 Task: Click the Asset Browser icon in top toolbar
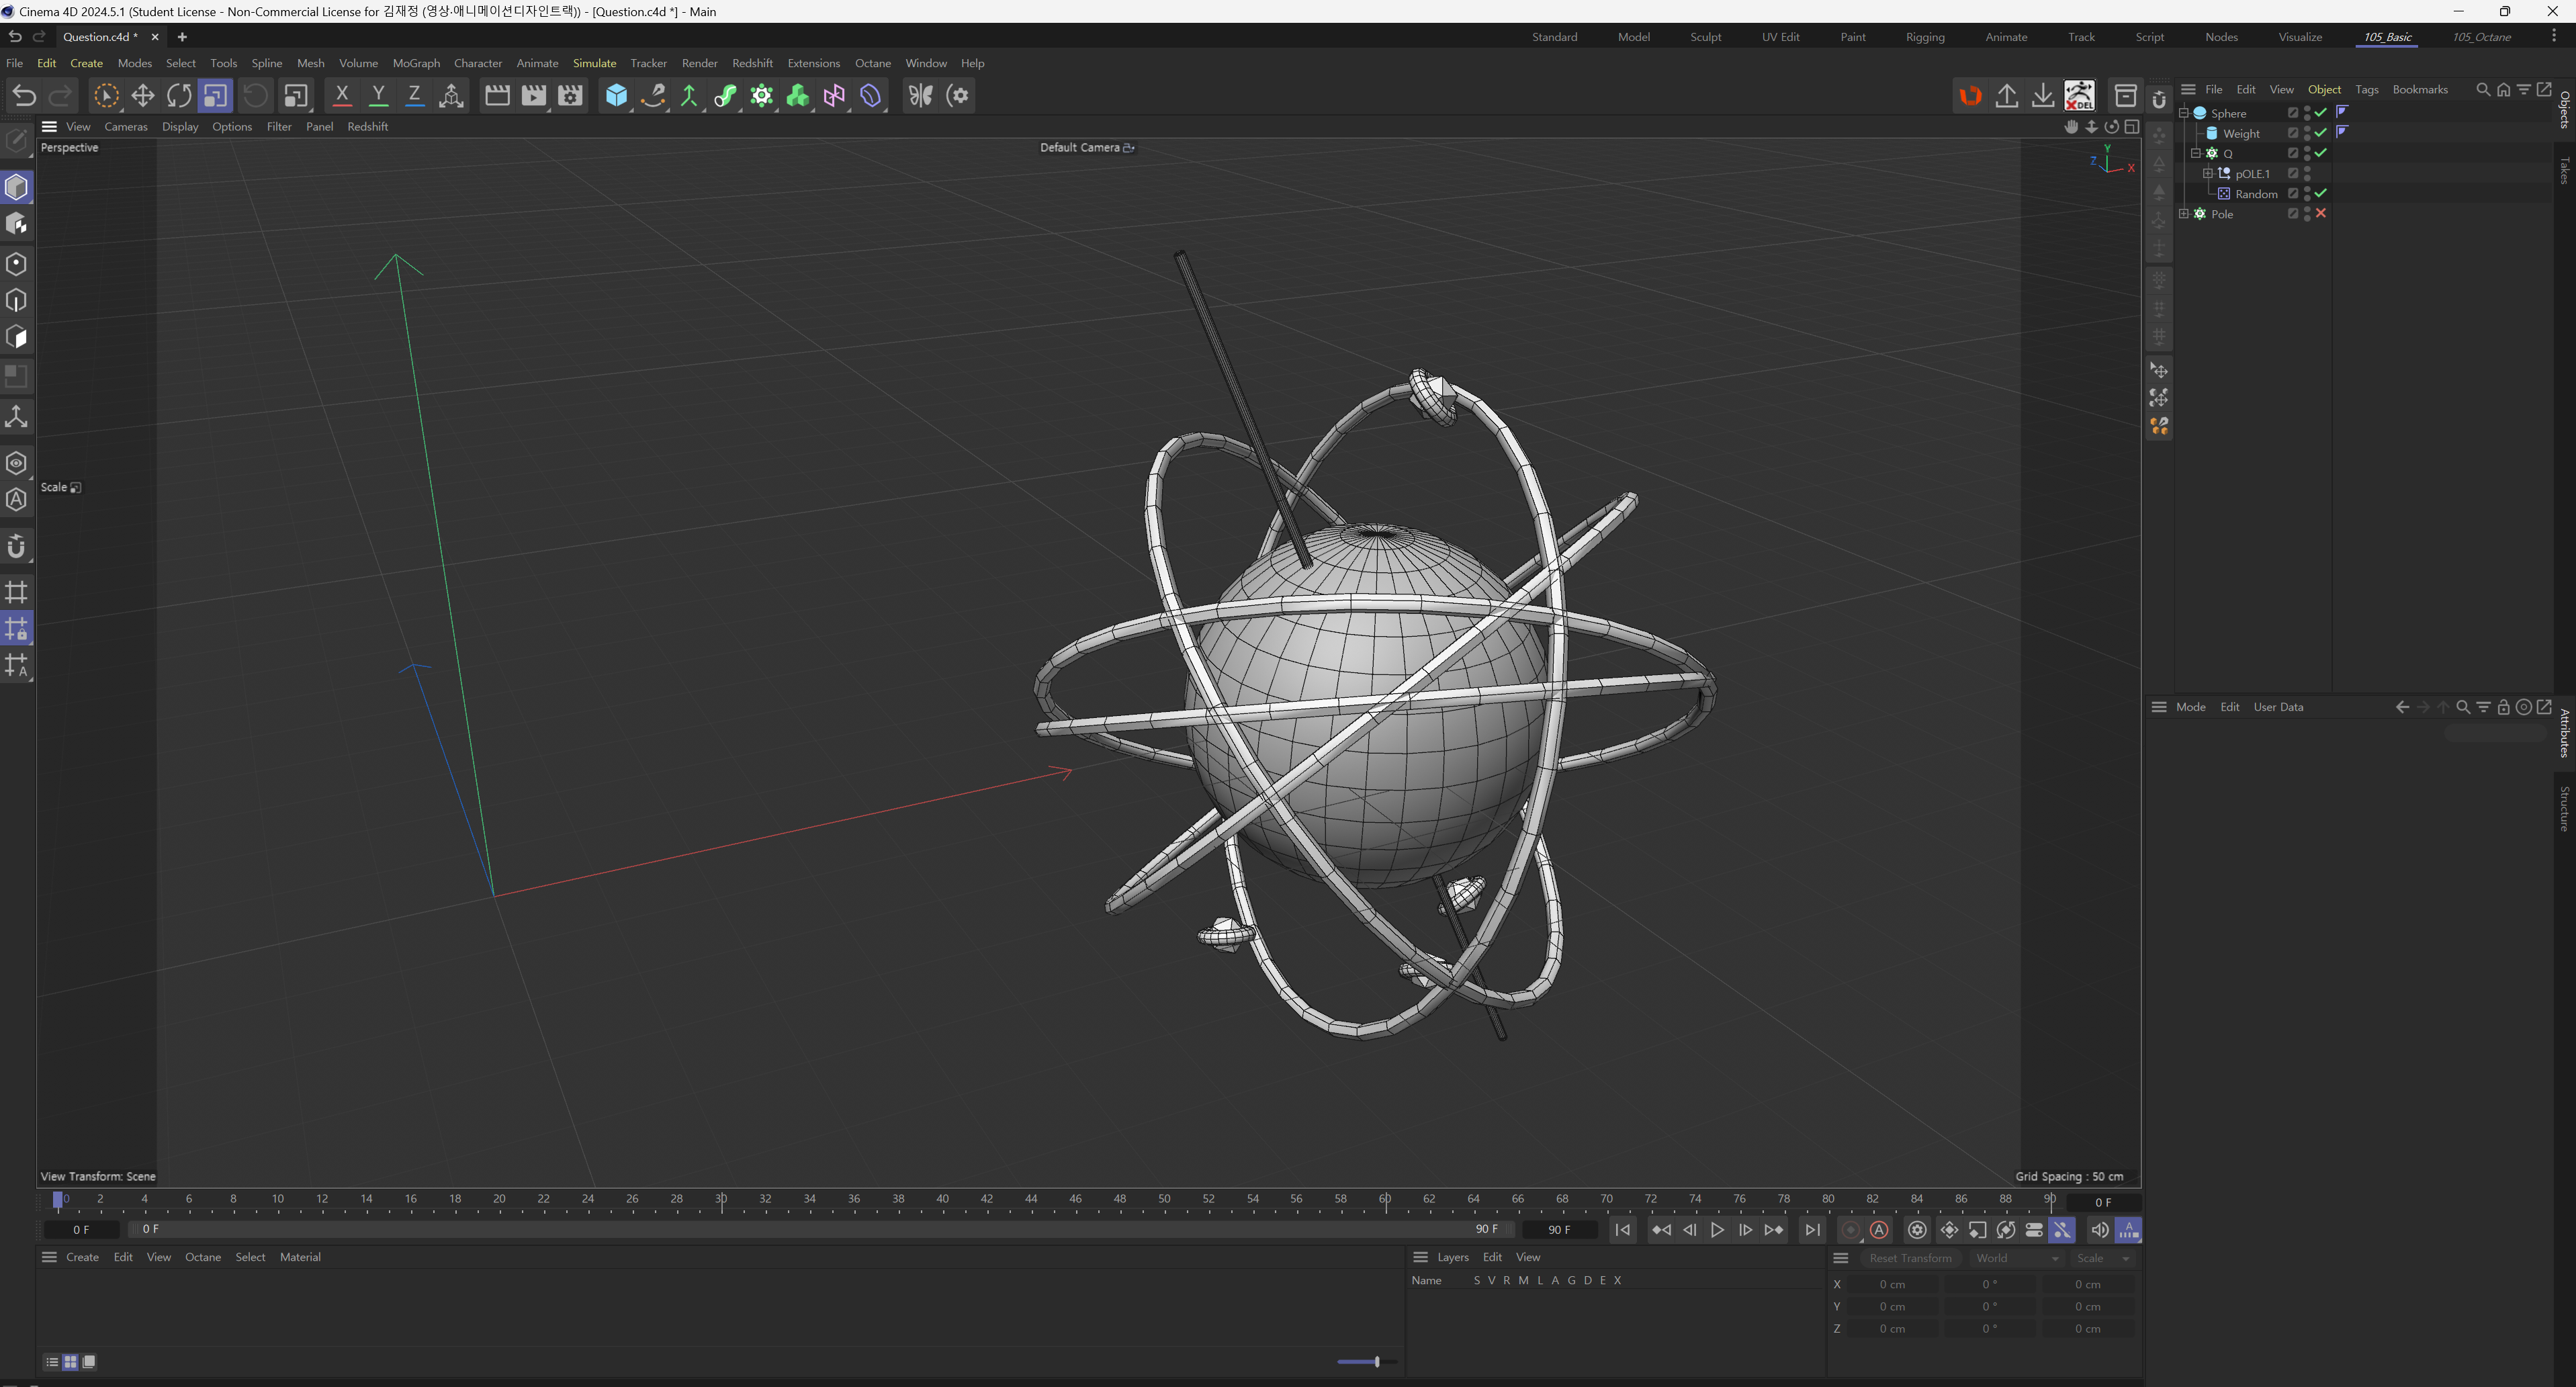click(x=2125, y=96)
